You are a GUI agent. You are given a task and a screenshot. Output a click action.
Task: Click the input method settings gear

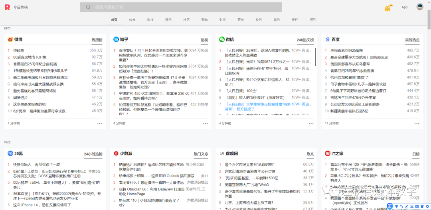coord(427,206)
